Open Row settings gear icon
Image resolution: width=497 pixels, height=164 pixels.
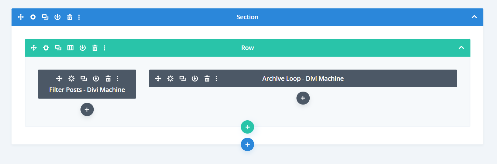tap(46, 48)
